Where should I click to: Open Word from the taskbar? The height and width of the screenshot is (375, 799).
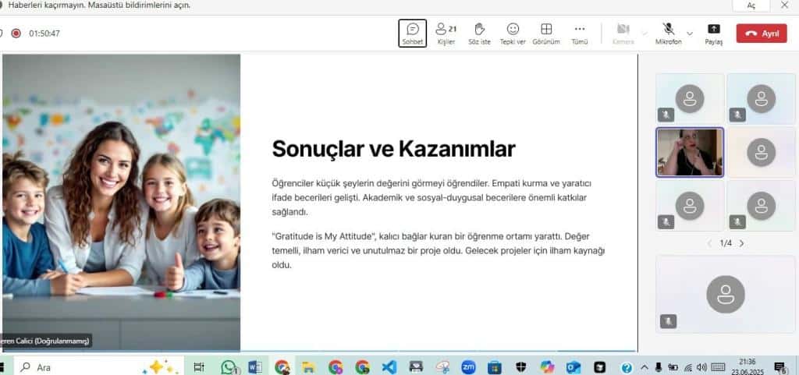254,366
